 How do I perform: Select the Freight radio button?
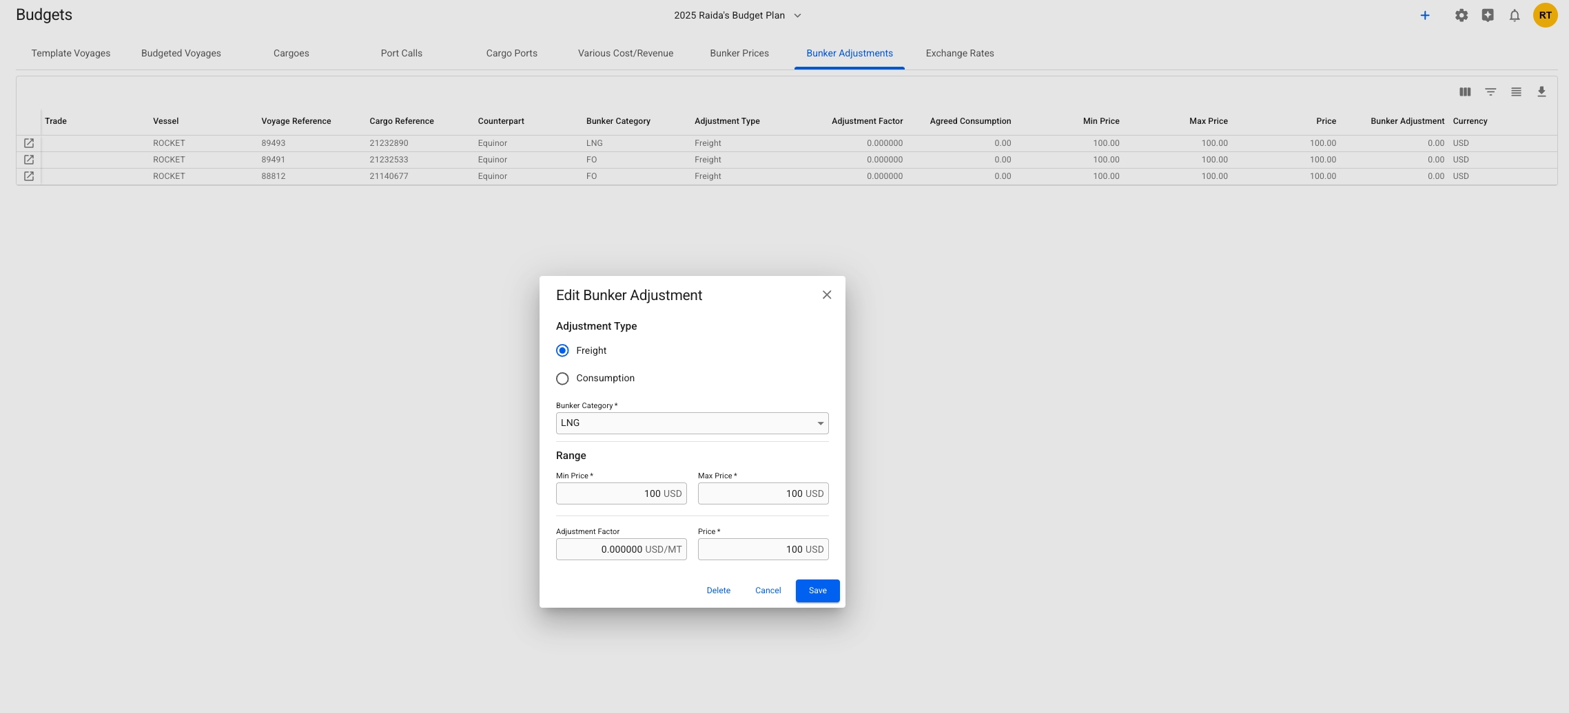tap(562, 350)
